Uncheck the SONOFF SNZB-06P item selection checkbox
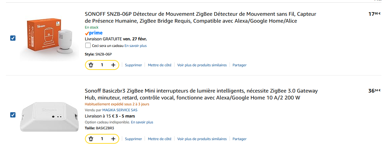Image resolution: width=386 pixels, height=148 pixels. pos(13,38)
